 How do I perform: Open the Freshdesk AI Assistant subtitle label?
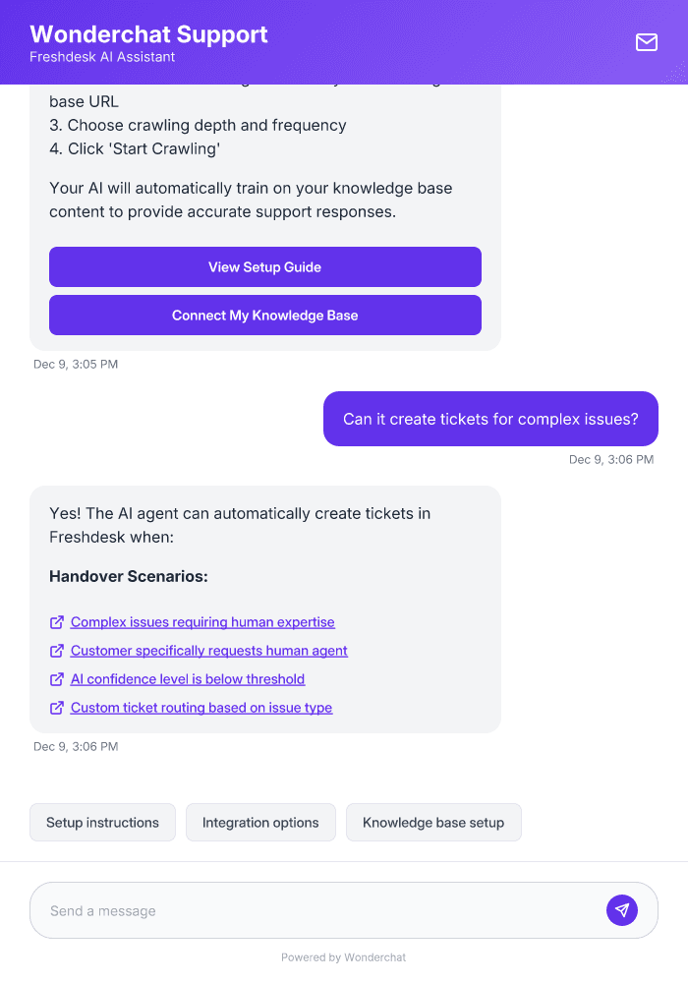[100, 57]
